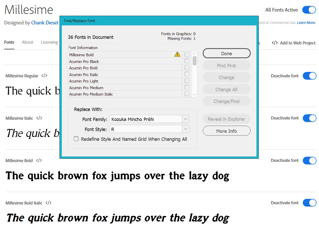Viewport: 319px width, 232px height.
Task: Click in the Font Family input field
Action: (146, 119)
